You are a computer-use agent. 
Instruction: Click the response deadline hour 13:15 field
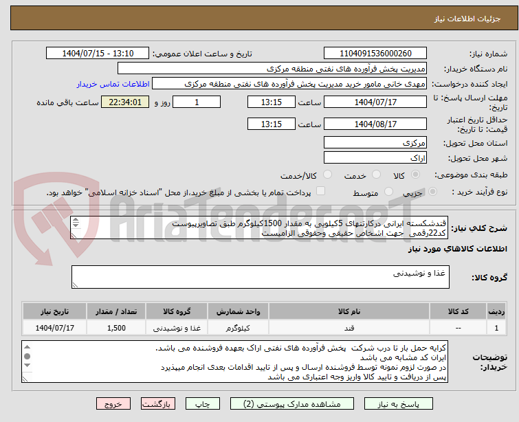coord(272,102)
